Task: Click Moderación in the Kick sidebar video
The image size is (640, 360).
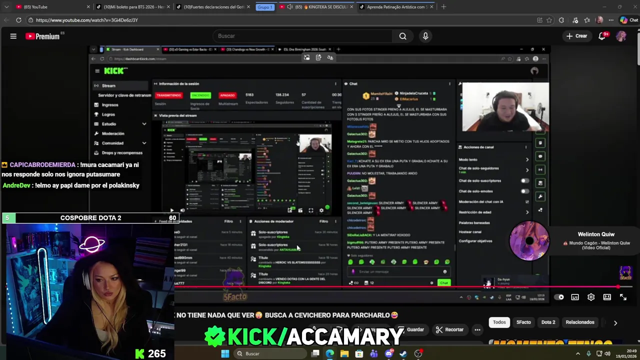Action: point(113,133)
